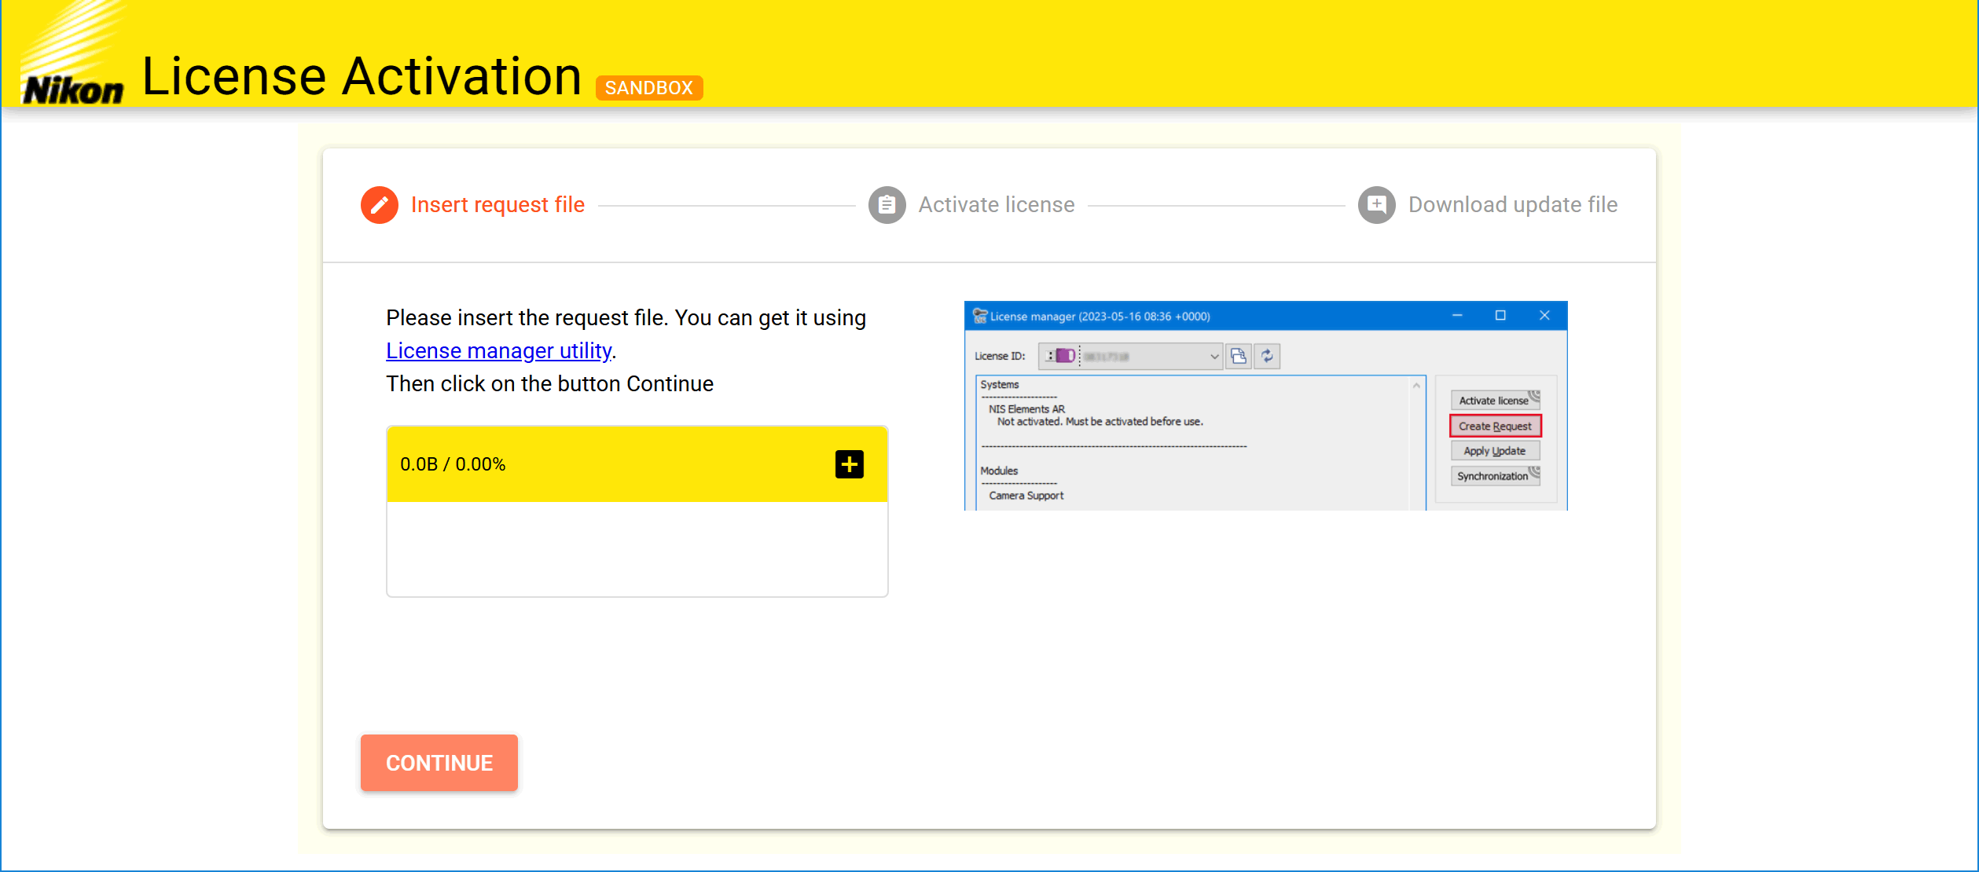
Task: Click the empty file drop area
Action: coord(637,549)
